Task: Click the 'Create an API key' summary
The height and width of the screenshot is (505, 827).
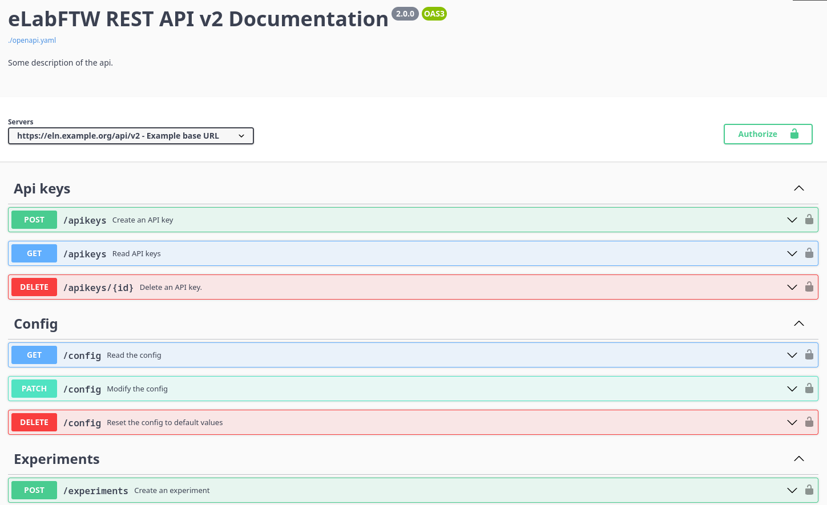Action: click(x=143, y=220)
